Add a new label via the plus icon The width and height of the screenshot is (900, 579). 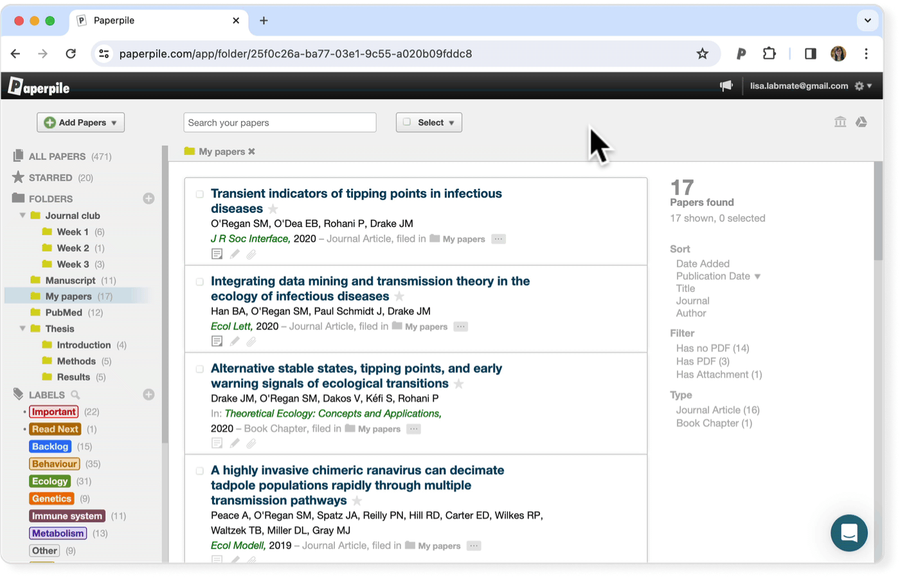(148, 394)
